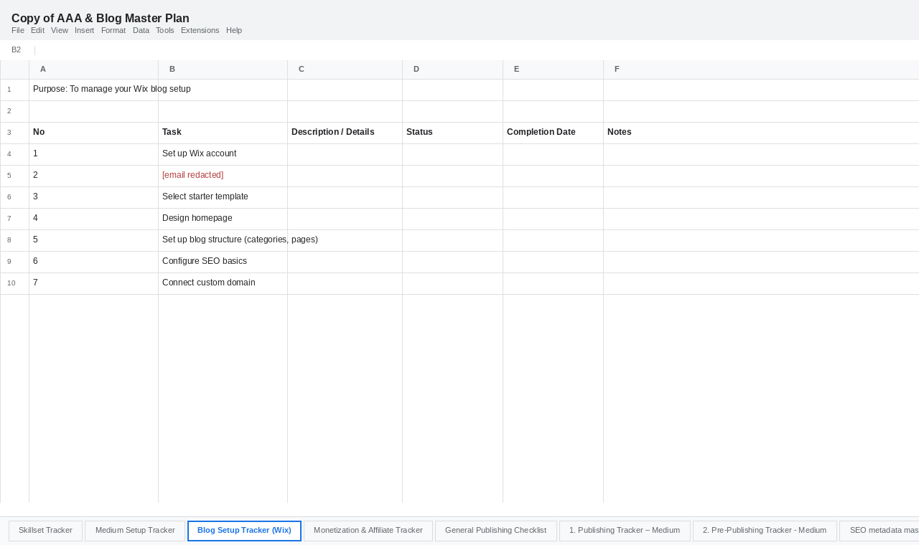Click the 'No' header cell
The image size is (919, 545).
click(93, 133)
